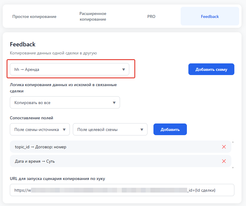Viewport: 246px width, 206px height.
Task: Switch to the Простое копирование tab
Action: 34,16
